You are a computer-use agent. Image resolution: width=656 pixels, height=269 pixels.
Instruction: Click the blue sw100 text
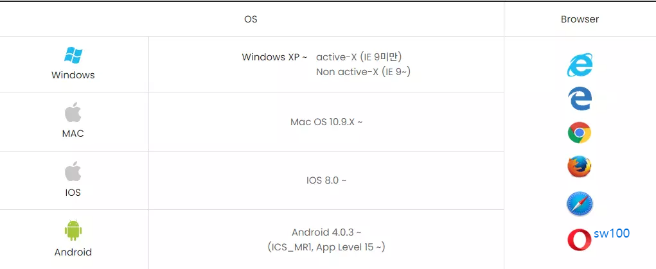coord(612,234)
